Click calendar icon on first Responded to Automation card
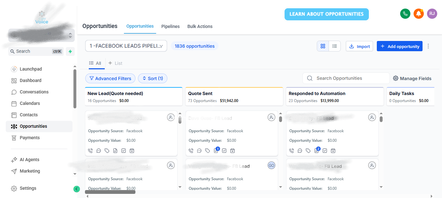Viewport: 442px width, 198px height. [x=333, y=151]
